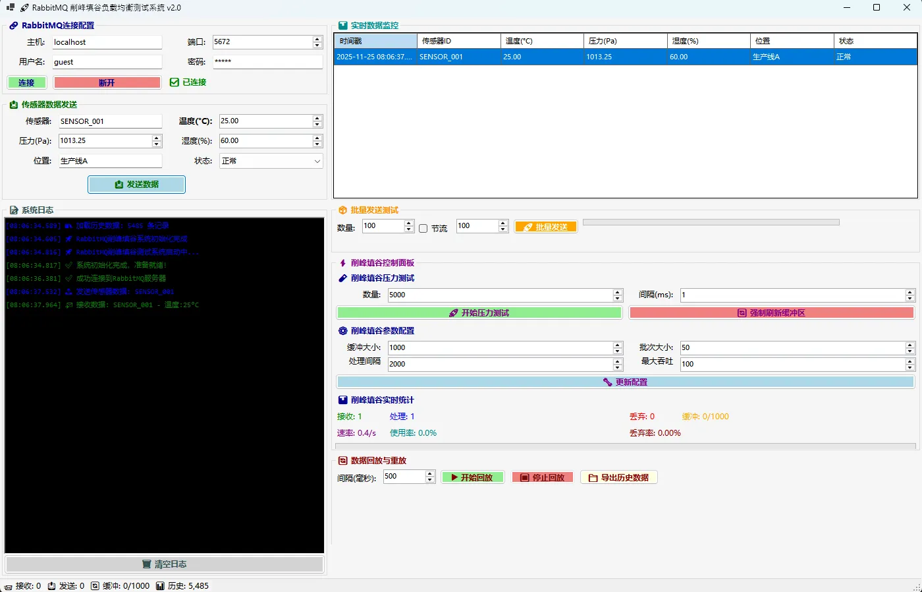This screenshot has width=922, height=592.
Task: Increase the buffer size spinner value
Action: [618, 345]
